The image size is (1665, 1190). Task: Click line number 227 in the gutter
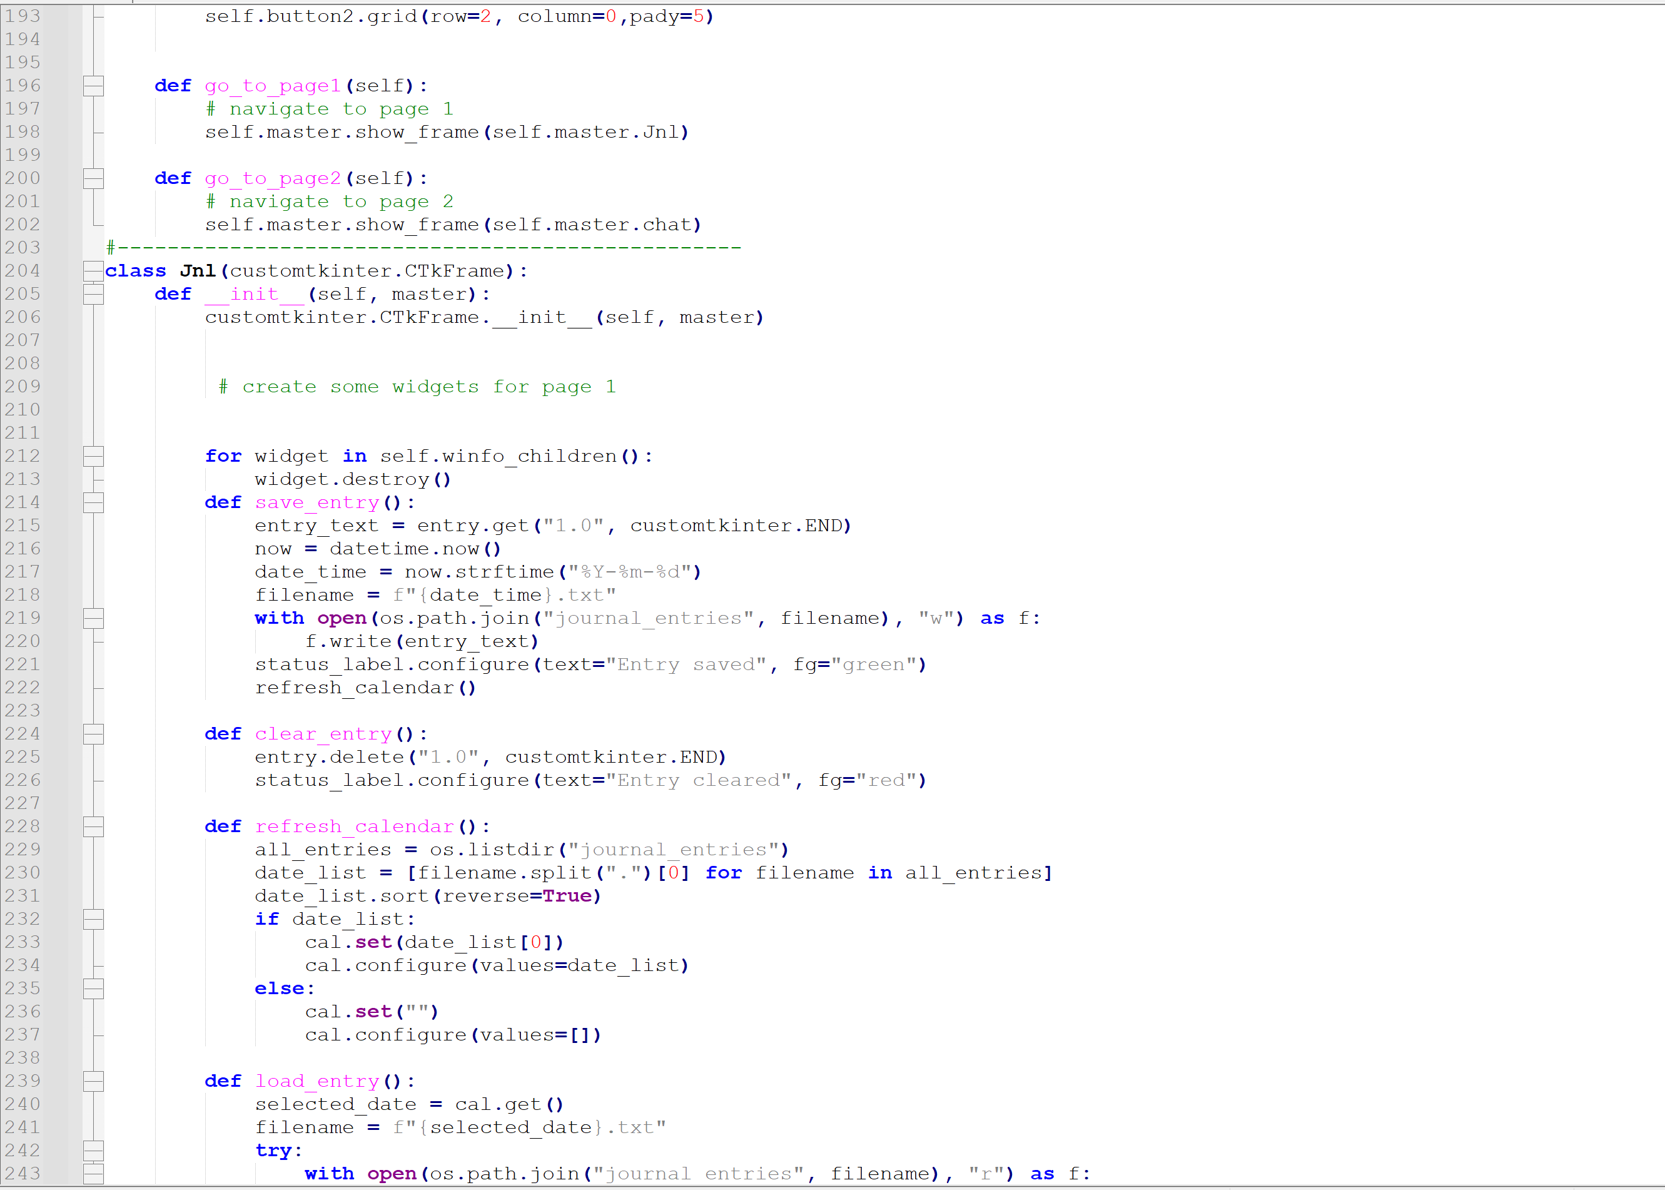[23, 803]
